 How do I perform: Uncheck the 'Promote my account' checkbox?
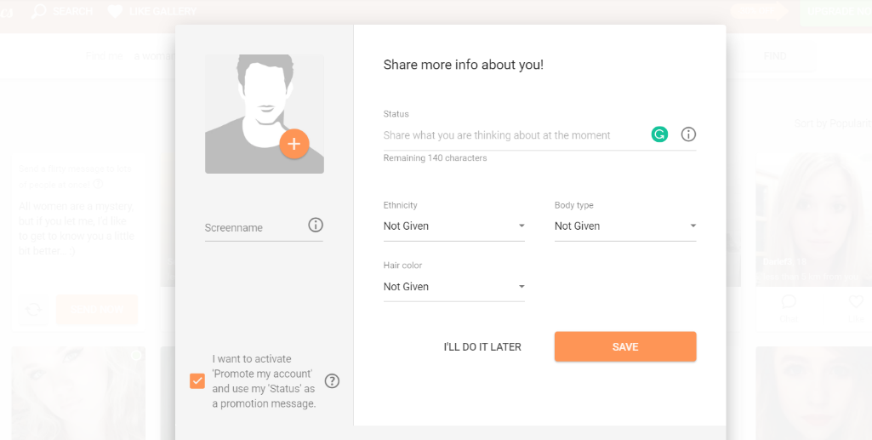point(197,381)
